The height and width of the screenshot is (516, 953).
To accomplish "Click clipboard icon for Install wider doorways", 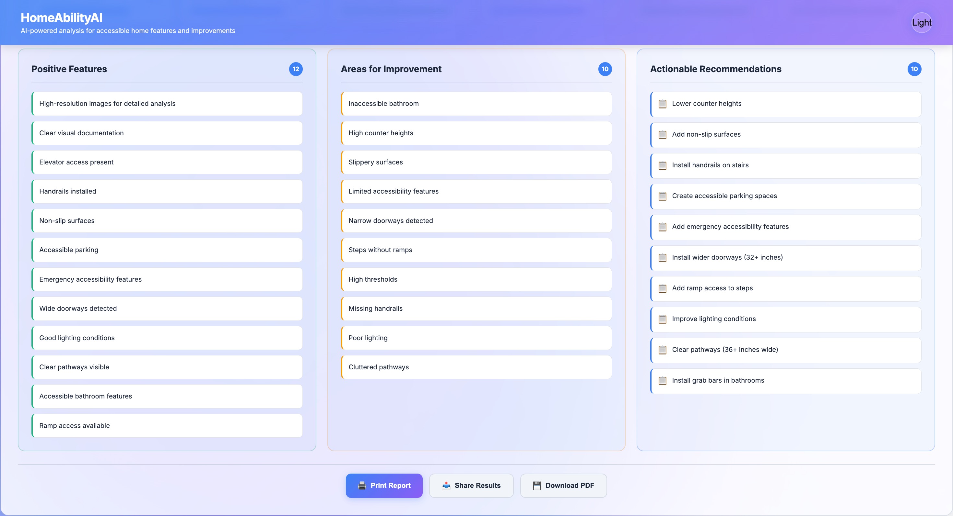I will click(x=662, y=257).
